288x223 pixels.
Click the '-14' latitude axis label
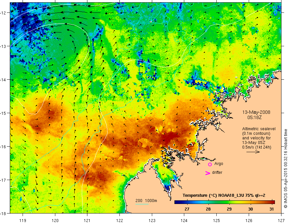coord(4,80)
